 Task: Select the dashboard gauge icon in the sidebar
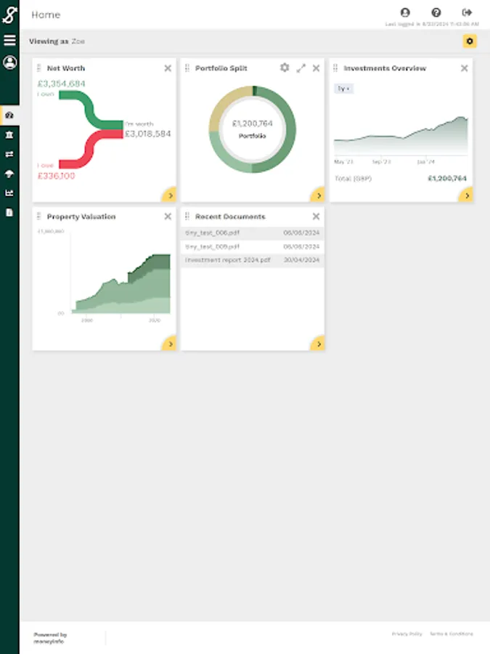pos(9,115)
